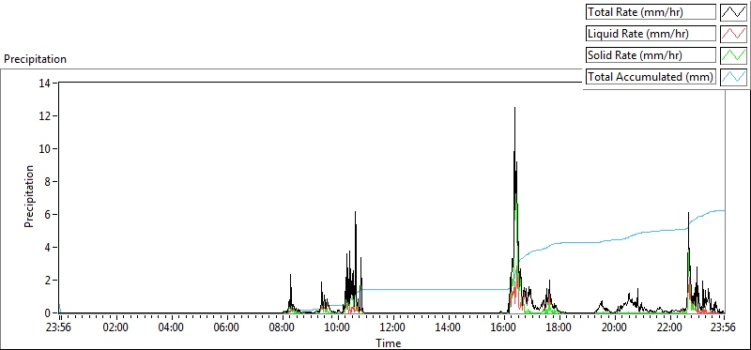Click the red Liquid Rate legend icon

click(x=734, y=34)
